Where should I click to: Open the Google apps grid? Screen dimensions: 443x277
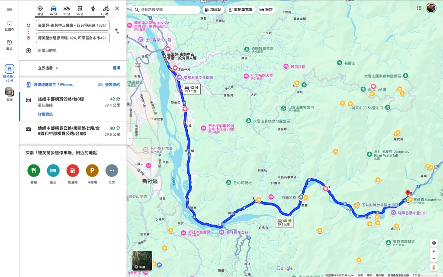click(x=419, y=8)
